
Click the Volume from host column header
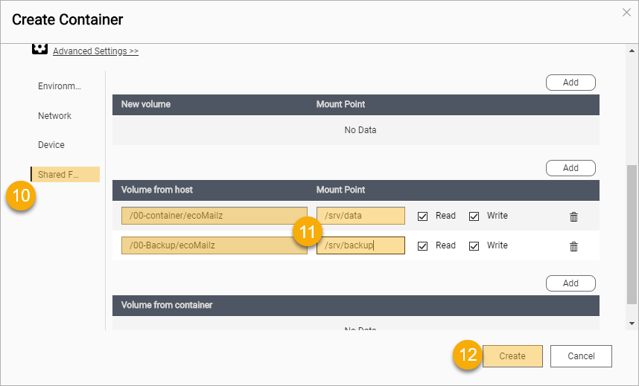coord(157,190)
